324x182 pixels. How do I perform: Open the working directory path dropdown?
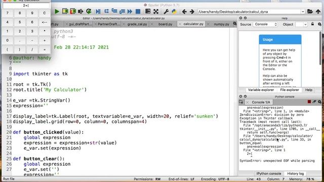(303, 12)
